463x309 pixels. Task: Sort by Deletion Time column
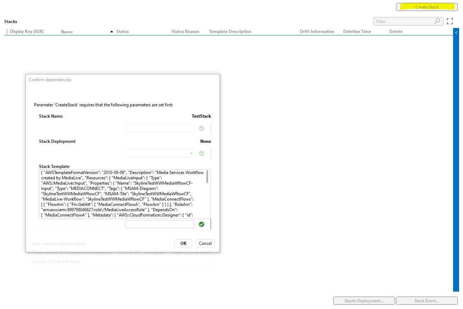point(357,32)
